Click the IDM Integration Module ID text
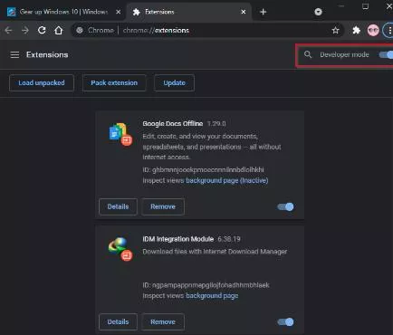The width and height of the screenshot is (393, 335). pyautogui.click(x=206, y=285)
